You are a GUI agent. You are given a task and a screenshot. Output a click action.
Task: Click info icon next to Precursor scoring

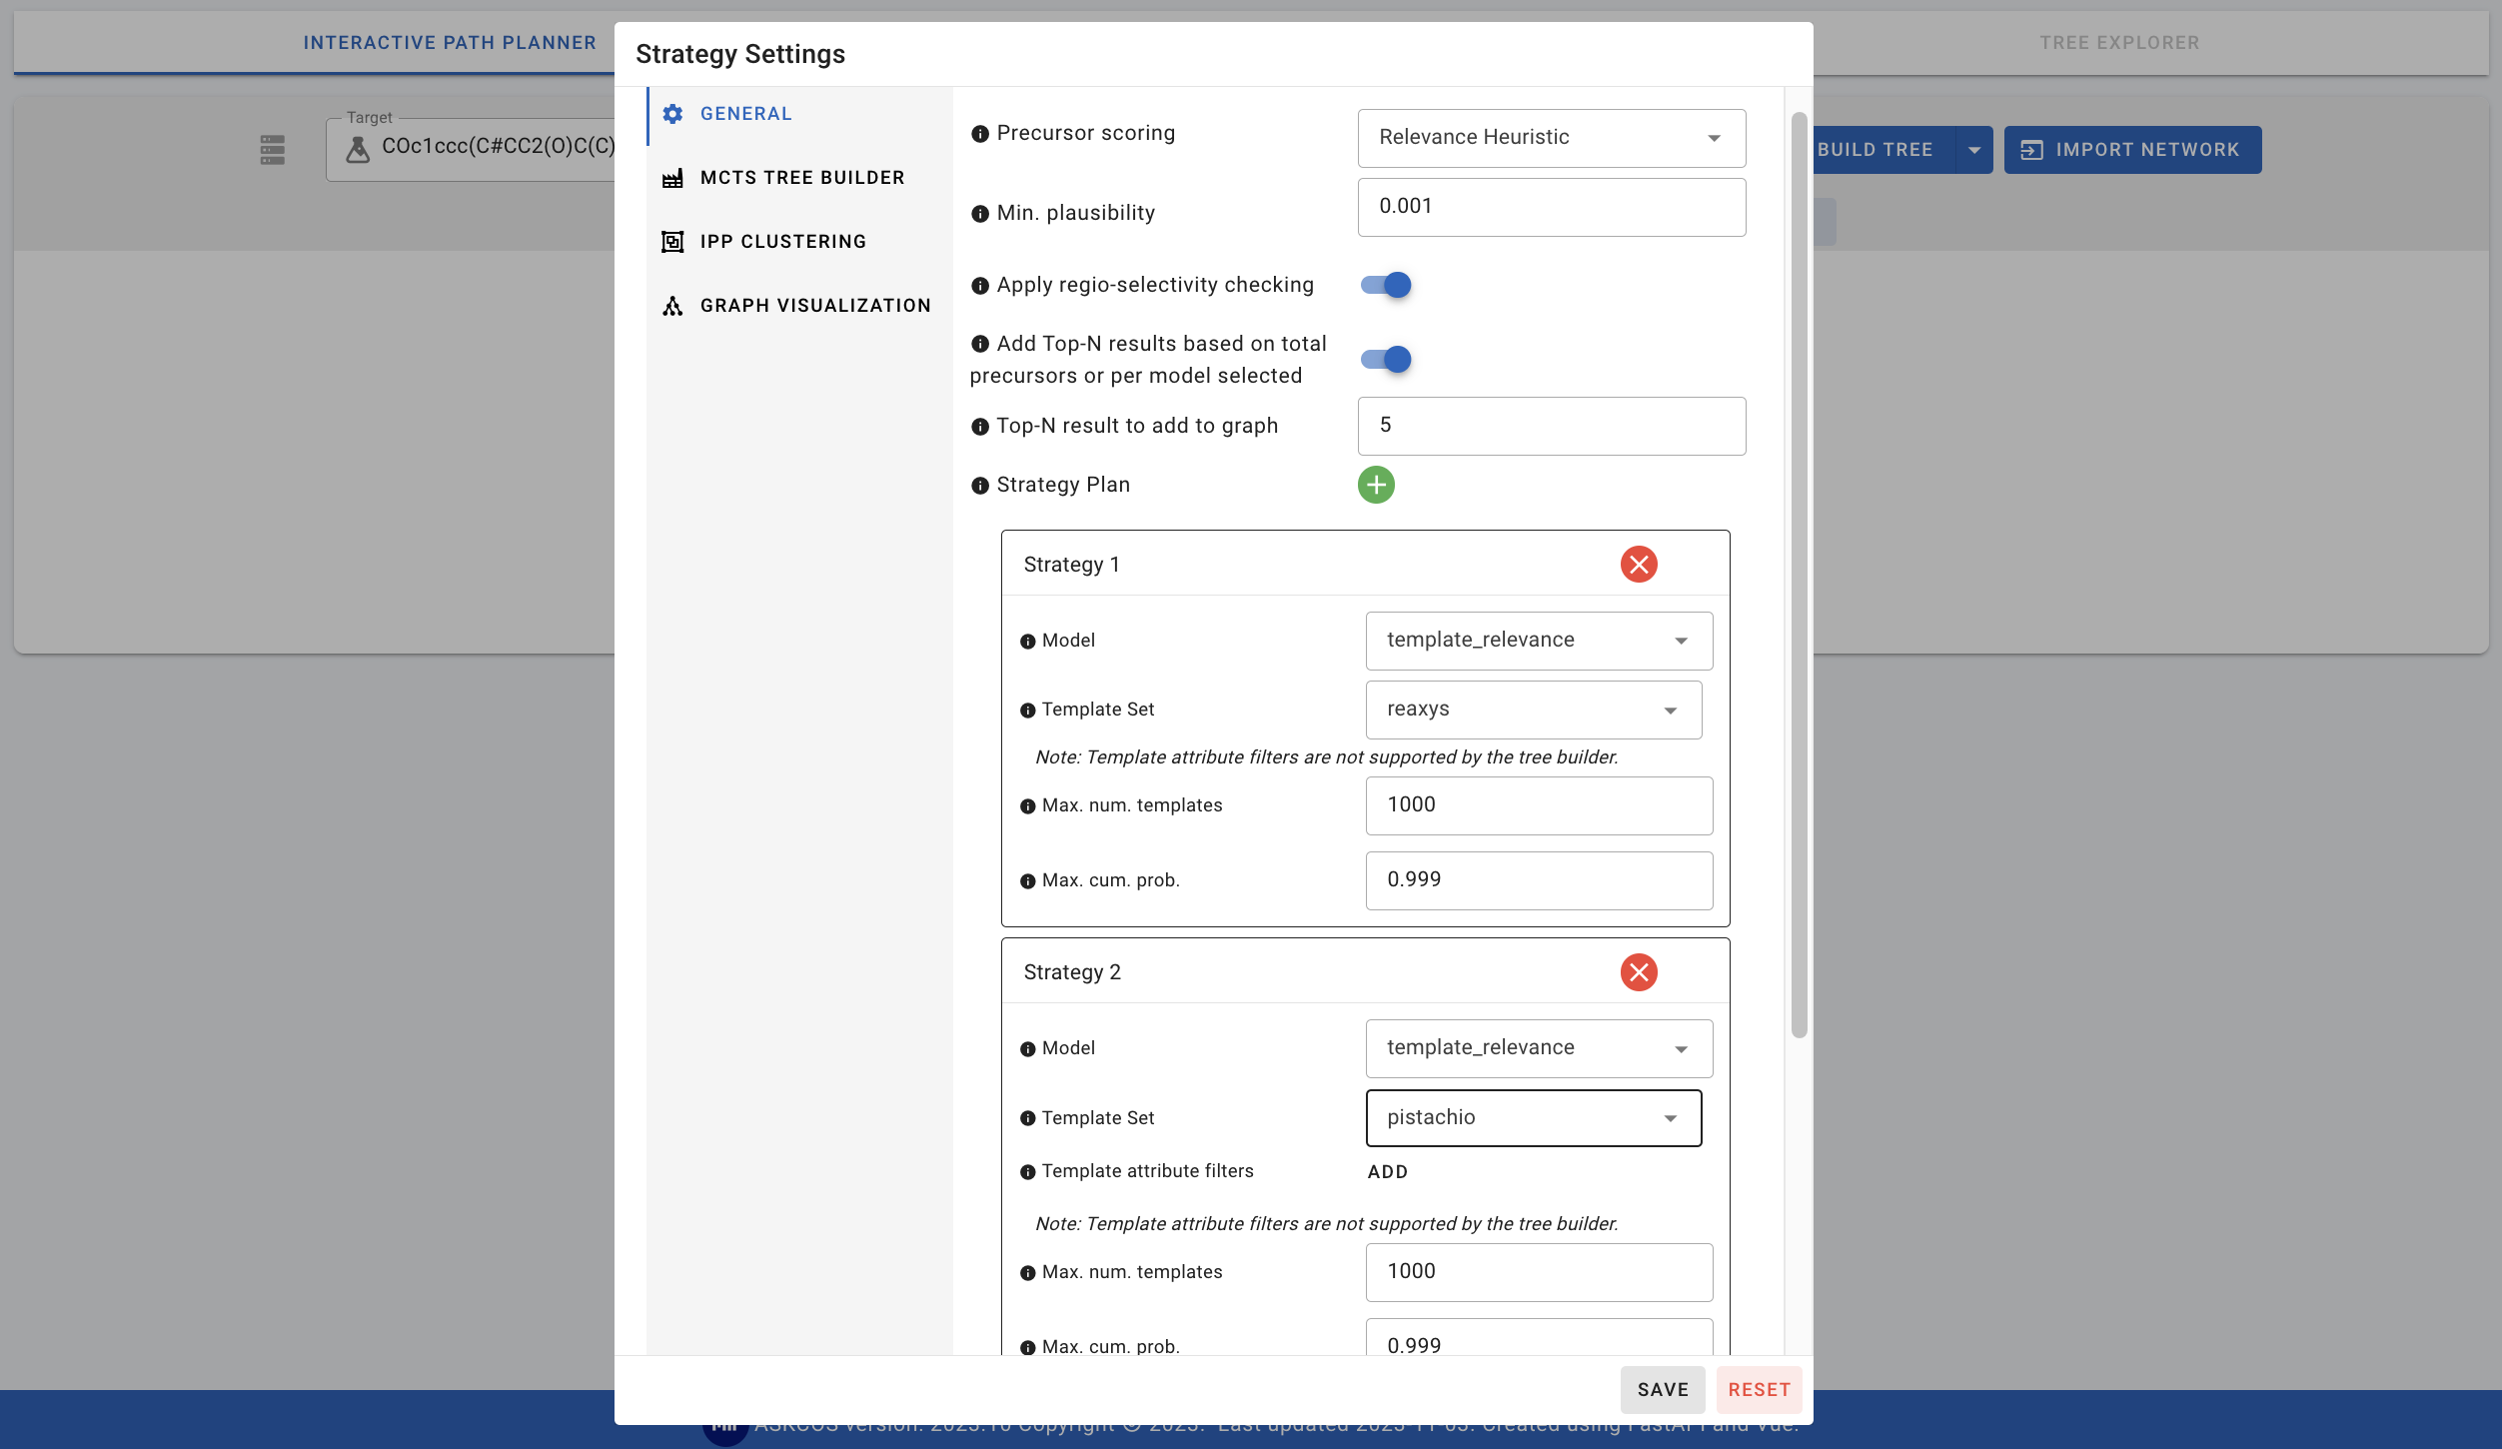(x=980, y=134)
